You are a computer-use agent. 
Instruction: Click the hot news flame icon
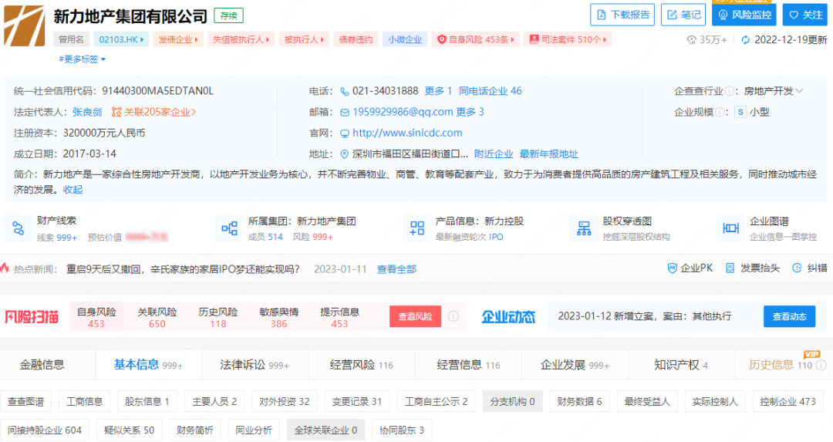pyautogui.click(x=5, y=268)
